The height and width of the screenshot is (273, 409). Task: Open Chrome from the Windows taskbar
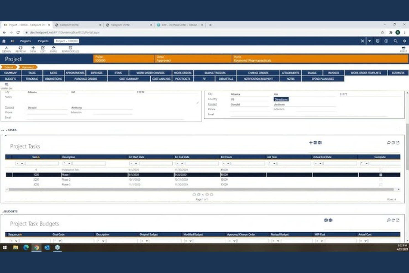[36, 248]
